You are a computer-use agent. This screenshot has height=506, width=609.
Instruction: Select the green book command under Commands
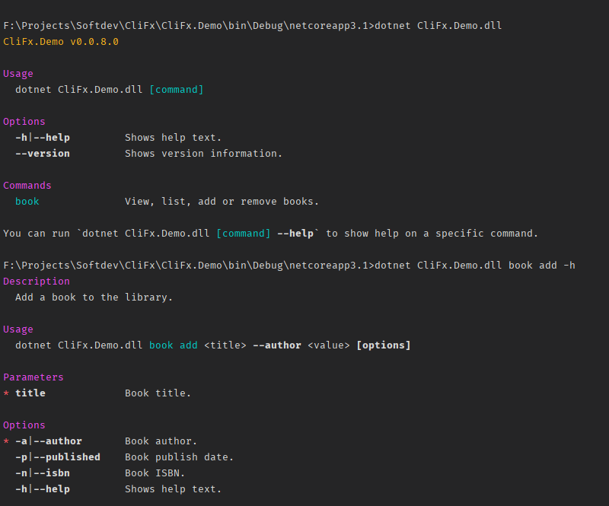click(x=27, y=202)
